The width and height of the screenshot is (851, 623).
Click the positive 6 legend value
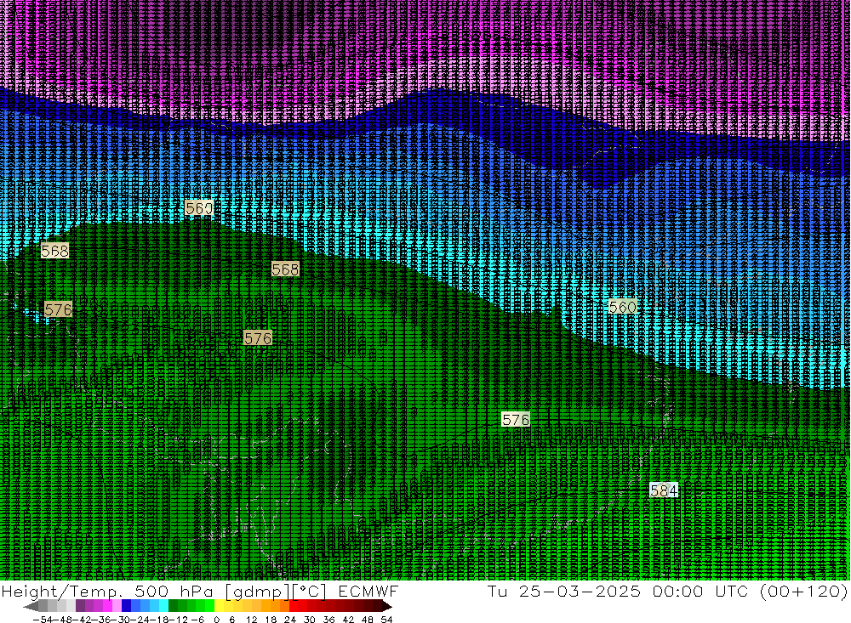[231, 620]
